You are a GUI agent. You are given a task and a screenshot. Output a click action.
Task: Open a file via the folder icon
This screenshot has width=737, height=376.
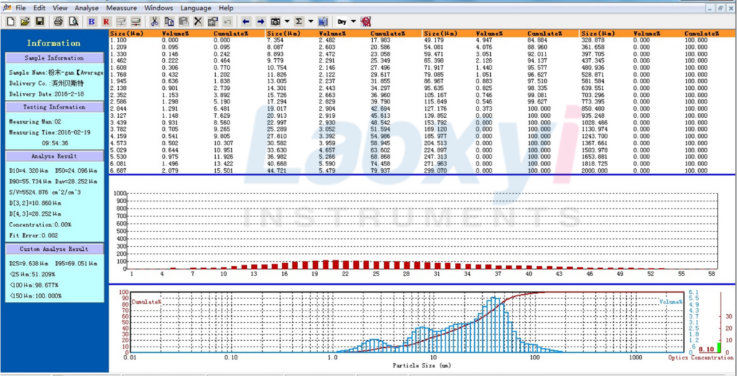click(25, 22)
